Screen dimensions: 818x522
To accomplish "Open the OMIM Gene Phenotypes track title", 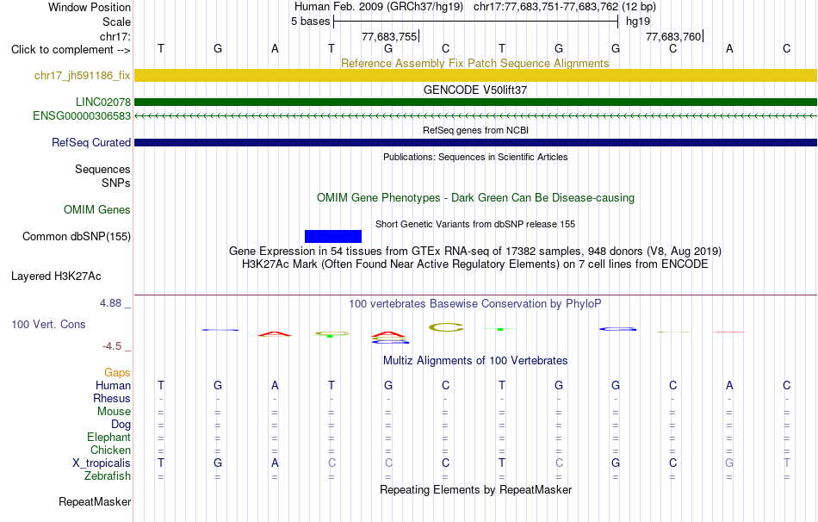I will click(x=475, y=198).
